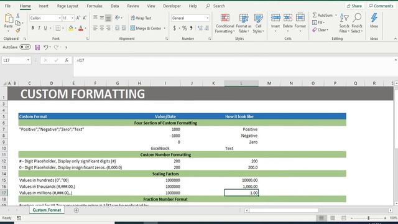Increase font size with the larger A icon
398x224 pixels.
(x=78, y=18)
